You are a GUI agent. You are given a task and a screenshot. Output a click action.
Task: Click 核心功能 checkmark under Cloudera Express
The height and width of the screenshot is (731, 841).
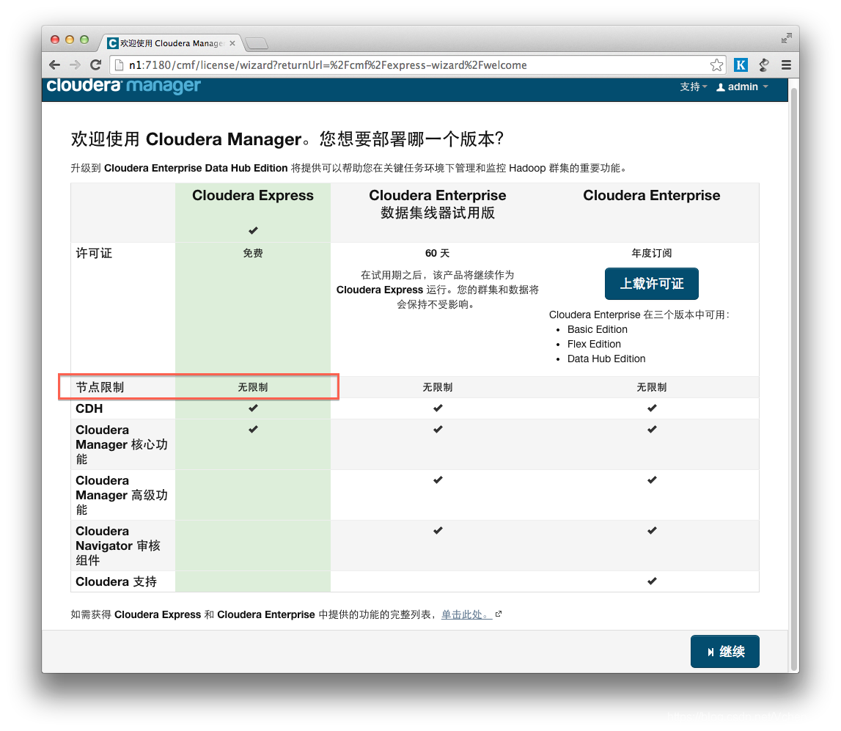[253, 429]
